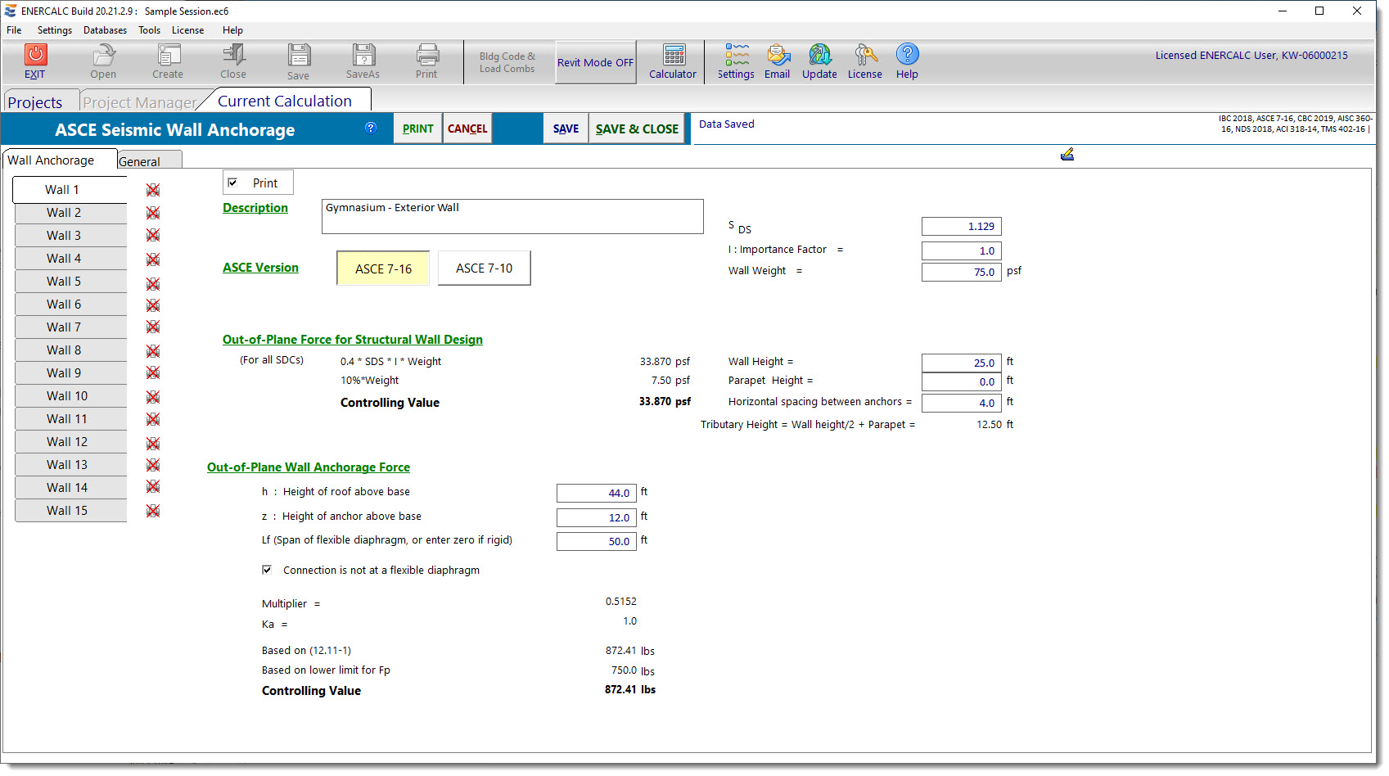Select the Current Calculation tab
Screen dimensions: 1389x776
pyautogui.click(x=285, y=101)
